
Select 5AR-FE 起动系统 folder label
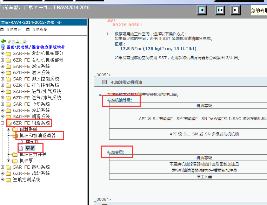coord(31,167)
